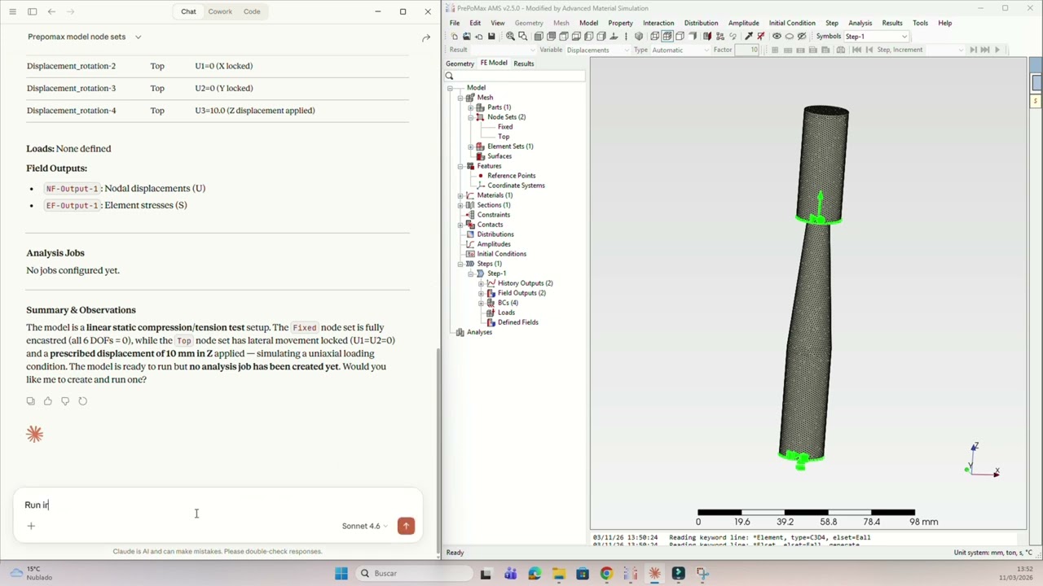Click the Constraints icon in model tree
Screen dimensions: 1043x586
click(470, 215)
